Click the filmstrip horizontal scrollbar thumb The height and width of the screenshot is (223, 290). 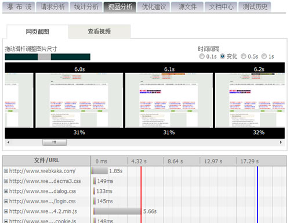(55, 142)
